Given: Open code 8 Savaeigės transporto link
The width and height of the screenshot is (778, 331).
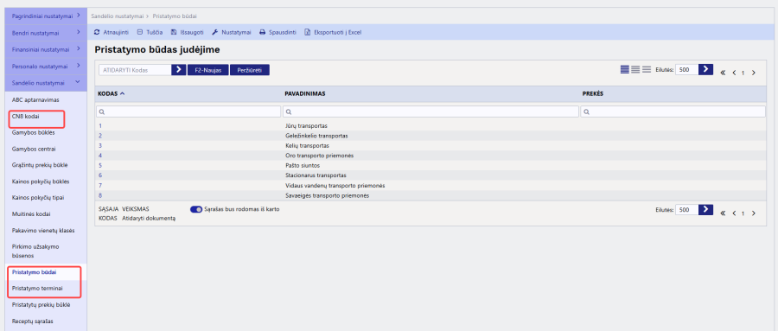Looking at the screenshot, I should coord(100,195).
